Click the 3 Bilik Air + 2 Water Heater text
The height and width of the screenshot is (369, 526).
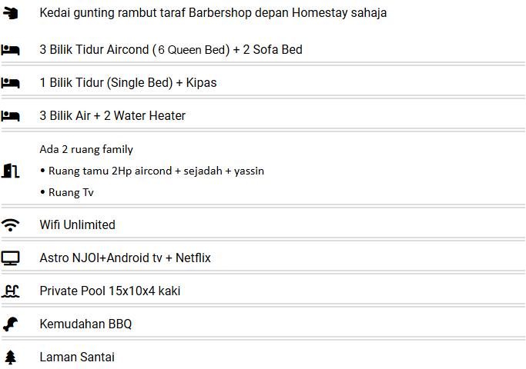click(x=112, y=115)
